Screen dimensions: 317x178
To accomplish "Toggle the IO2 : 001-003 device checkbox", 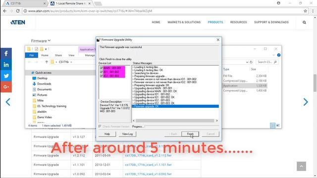I will (x=102, y=76).
